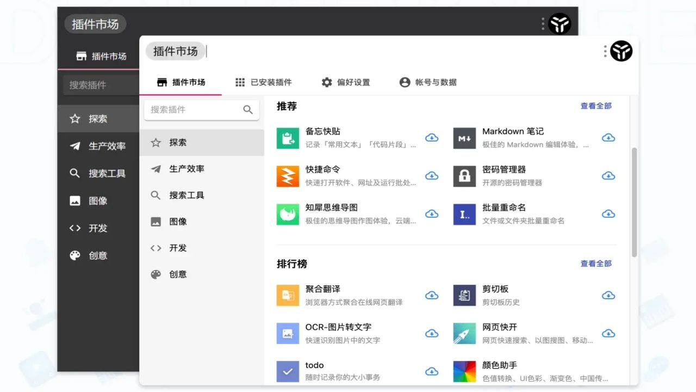Click 查看全部 next to 排行榜

[596, 264]
